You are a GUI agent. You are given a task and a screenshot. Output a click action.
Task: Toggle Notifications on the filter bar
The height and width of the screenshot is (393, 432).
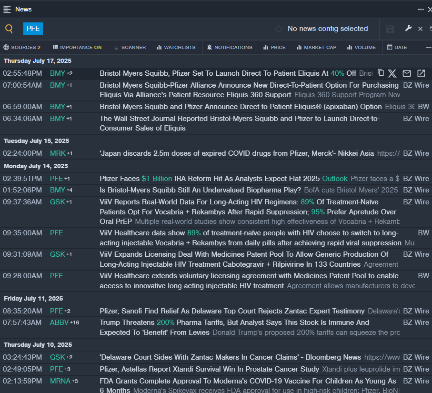[x=230, y=48]
